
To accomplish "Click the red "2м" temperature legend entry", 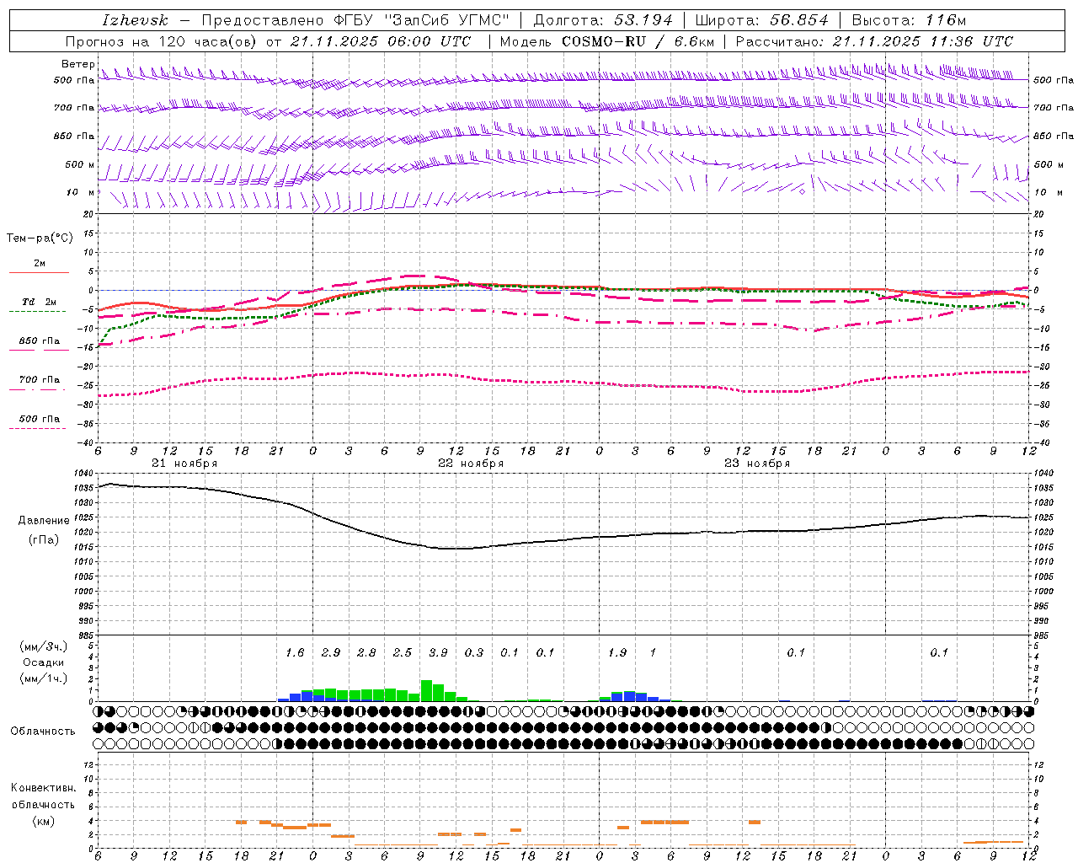I will [x=40, y=263].
